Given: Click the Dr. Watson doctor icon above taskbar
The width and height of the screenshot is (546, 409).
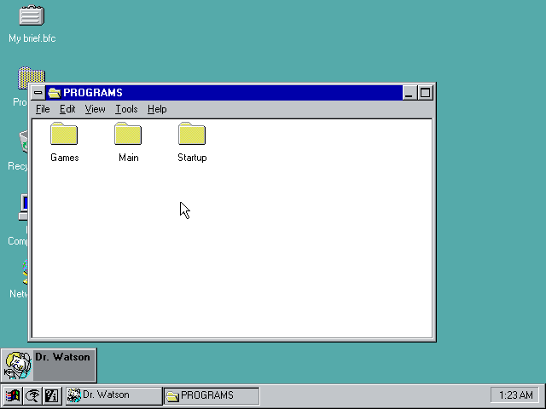Looking at the screenshot, I should point(17,365).
